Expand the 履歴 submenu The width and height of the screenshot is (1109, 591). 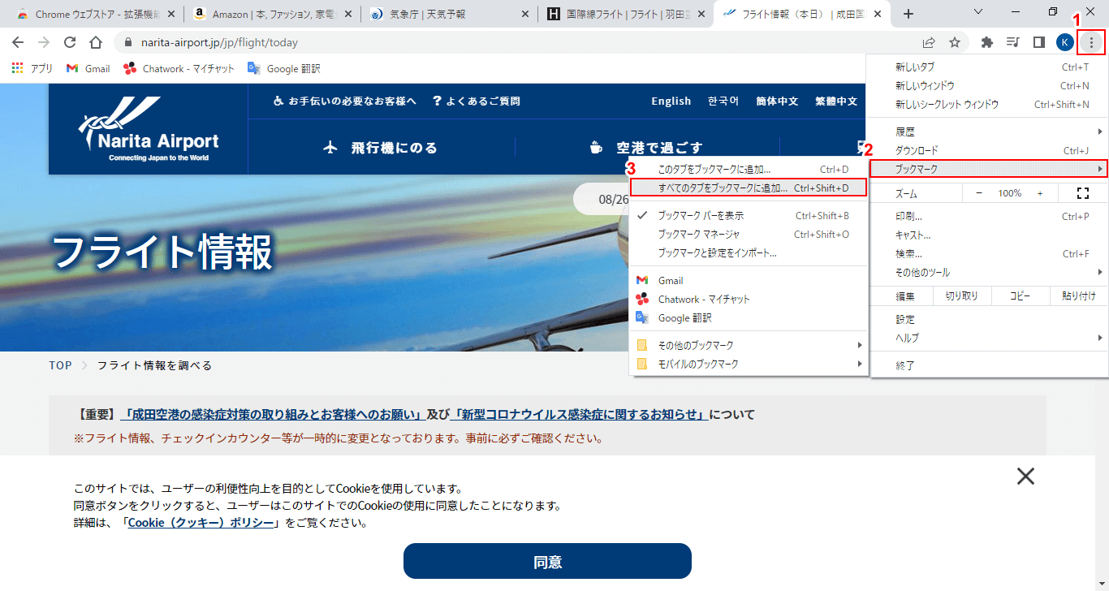989,131
